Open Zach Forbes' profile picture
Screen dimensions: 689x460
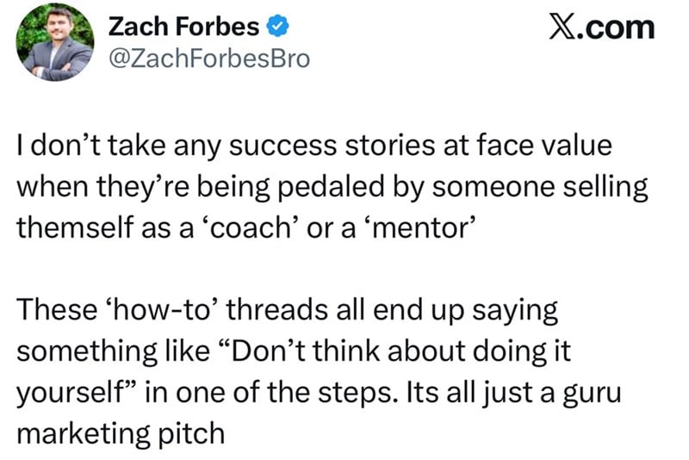55,42
